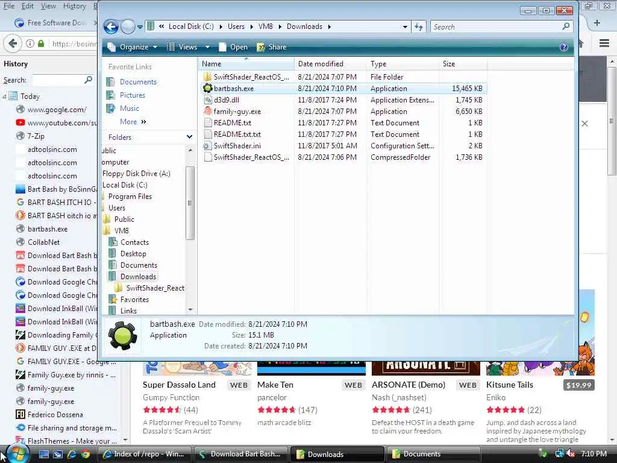Select SwiftShader_React subfolder in tree
The height and width of the screenshot is (463, 617).
(x=155, y=288)
